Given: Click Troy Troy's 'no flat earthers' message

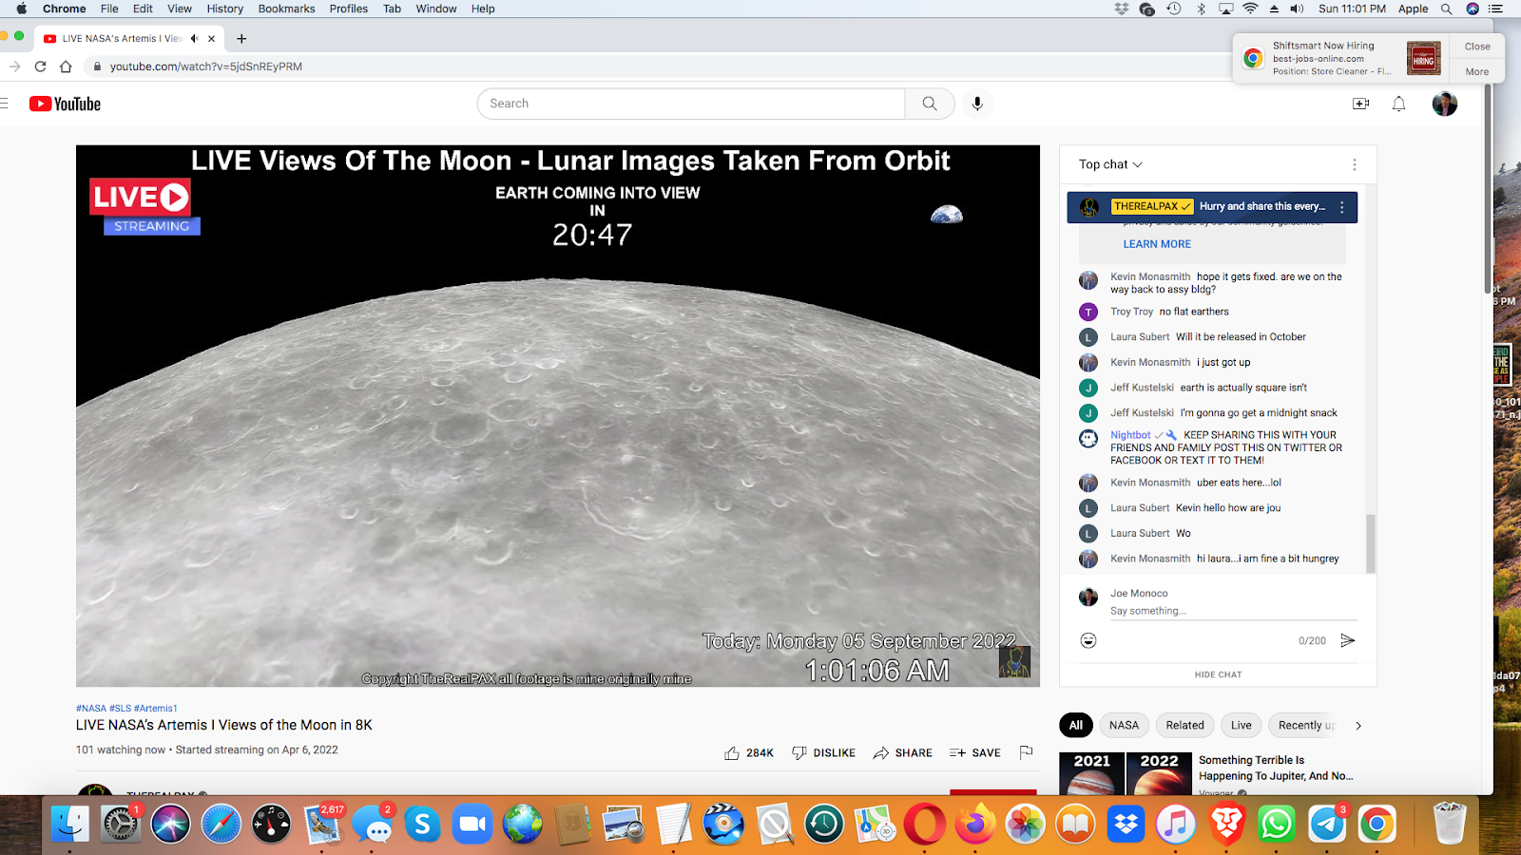Looking at the screenshot, I should [x=1194, y=312].
